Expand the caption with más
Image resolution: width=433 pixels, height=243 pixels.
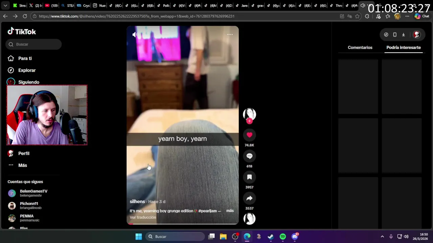click(x=230, y=211)
